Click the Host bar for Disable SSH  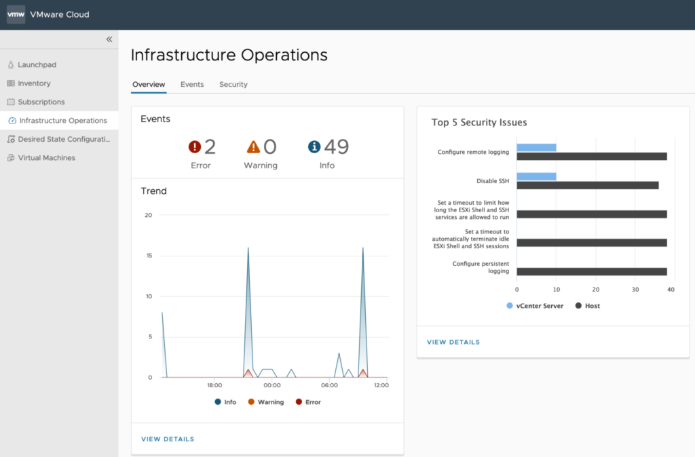tap(587, 185)
